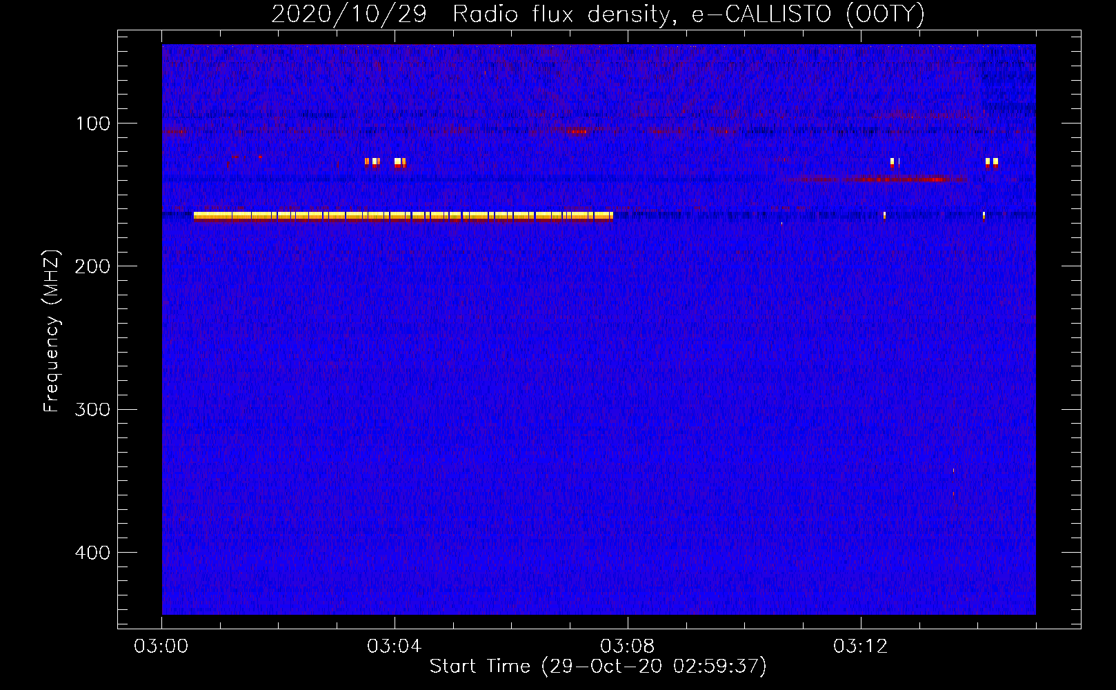Select the '300' frequency axis label
Screen dimensions: 1116x690
coord(92,410)
